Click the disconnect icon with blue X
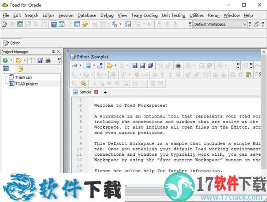Image resolution: width=267 pixels, height=202 pixels. (x=100, y=65)
